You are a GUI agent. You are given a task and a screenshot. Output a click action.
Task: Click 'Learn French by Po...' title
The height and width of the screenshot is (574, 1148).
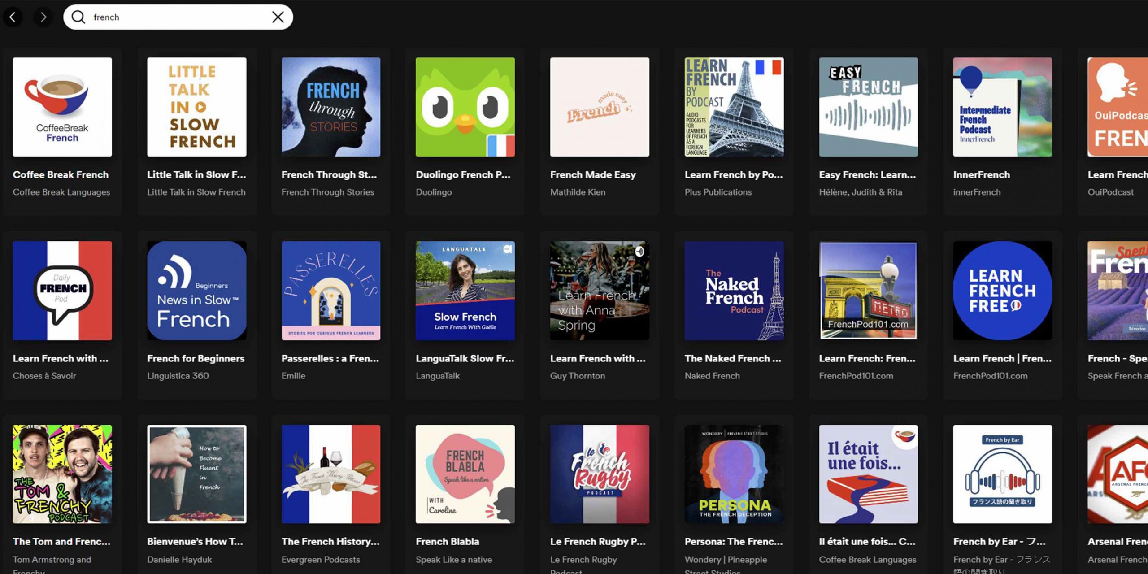(734, 175)
